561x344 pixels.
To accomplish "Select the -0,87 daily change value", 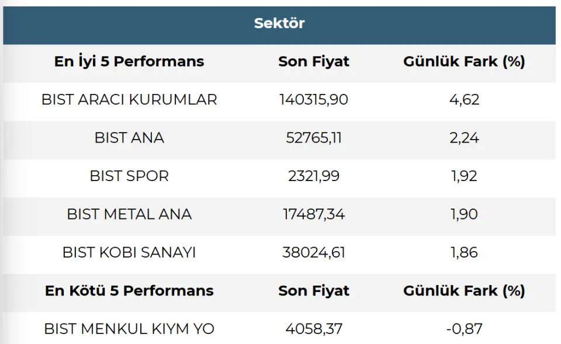I will coord(464,329).
